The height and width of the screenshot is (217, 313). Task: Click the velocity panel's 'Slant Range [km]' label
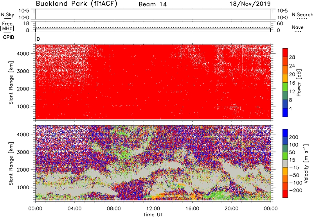pyautogui.click(x=11, y=164)
